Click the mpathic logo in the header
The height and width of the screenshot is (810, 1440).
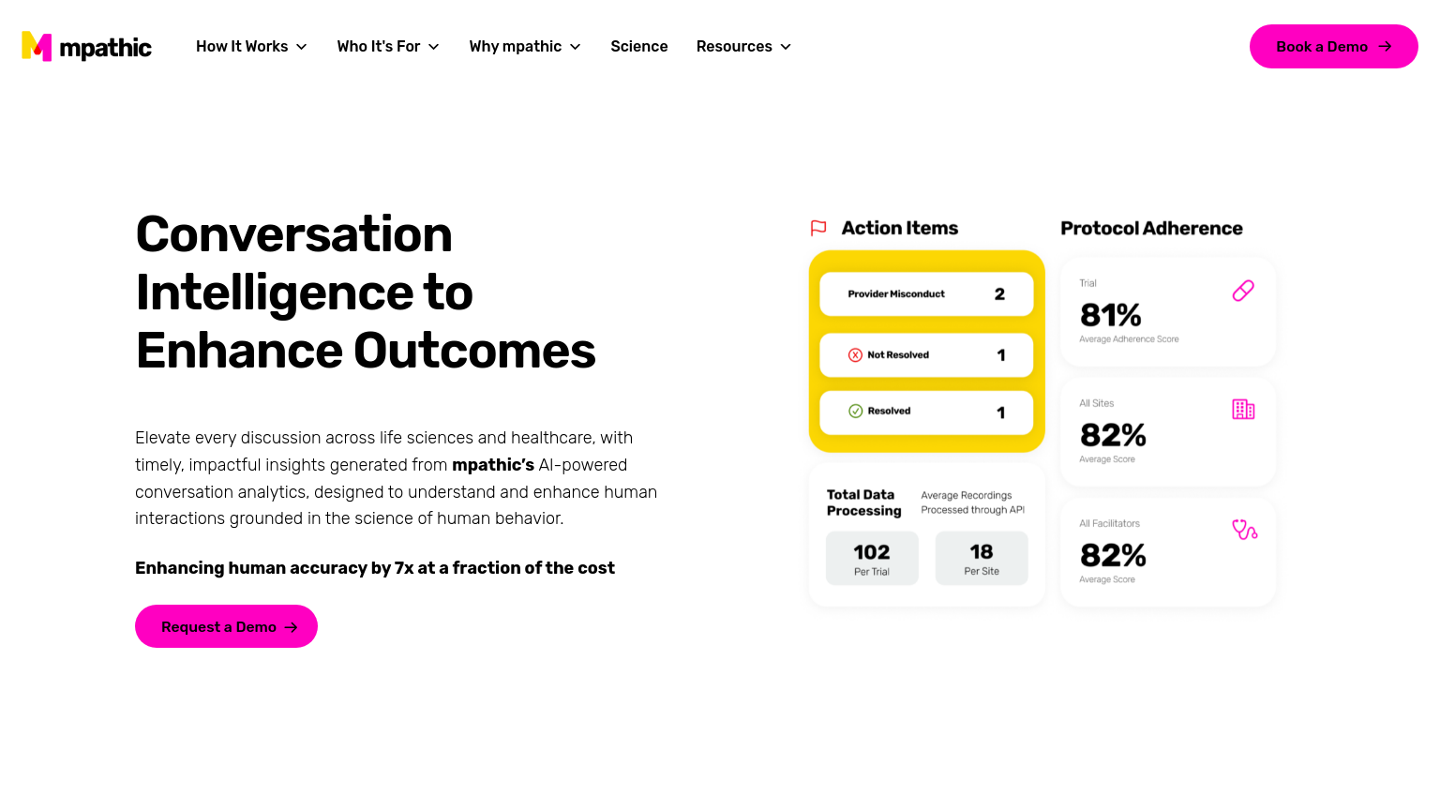86,47
